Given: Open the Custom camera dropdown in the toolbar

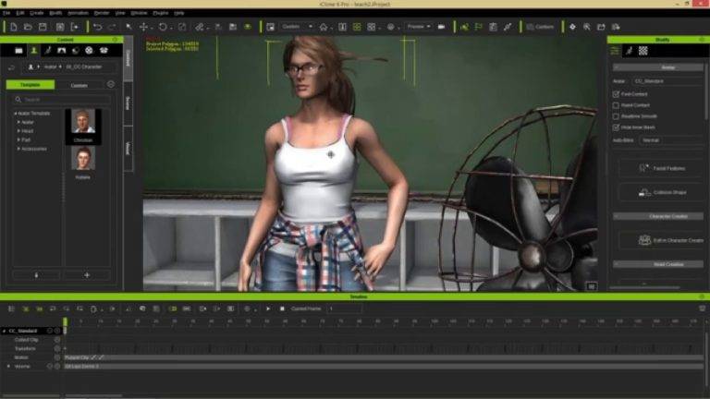Looking at the screenshot, I should pos(297,27).
